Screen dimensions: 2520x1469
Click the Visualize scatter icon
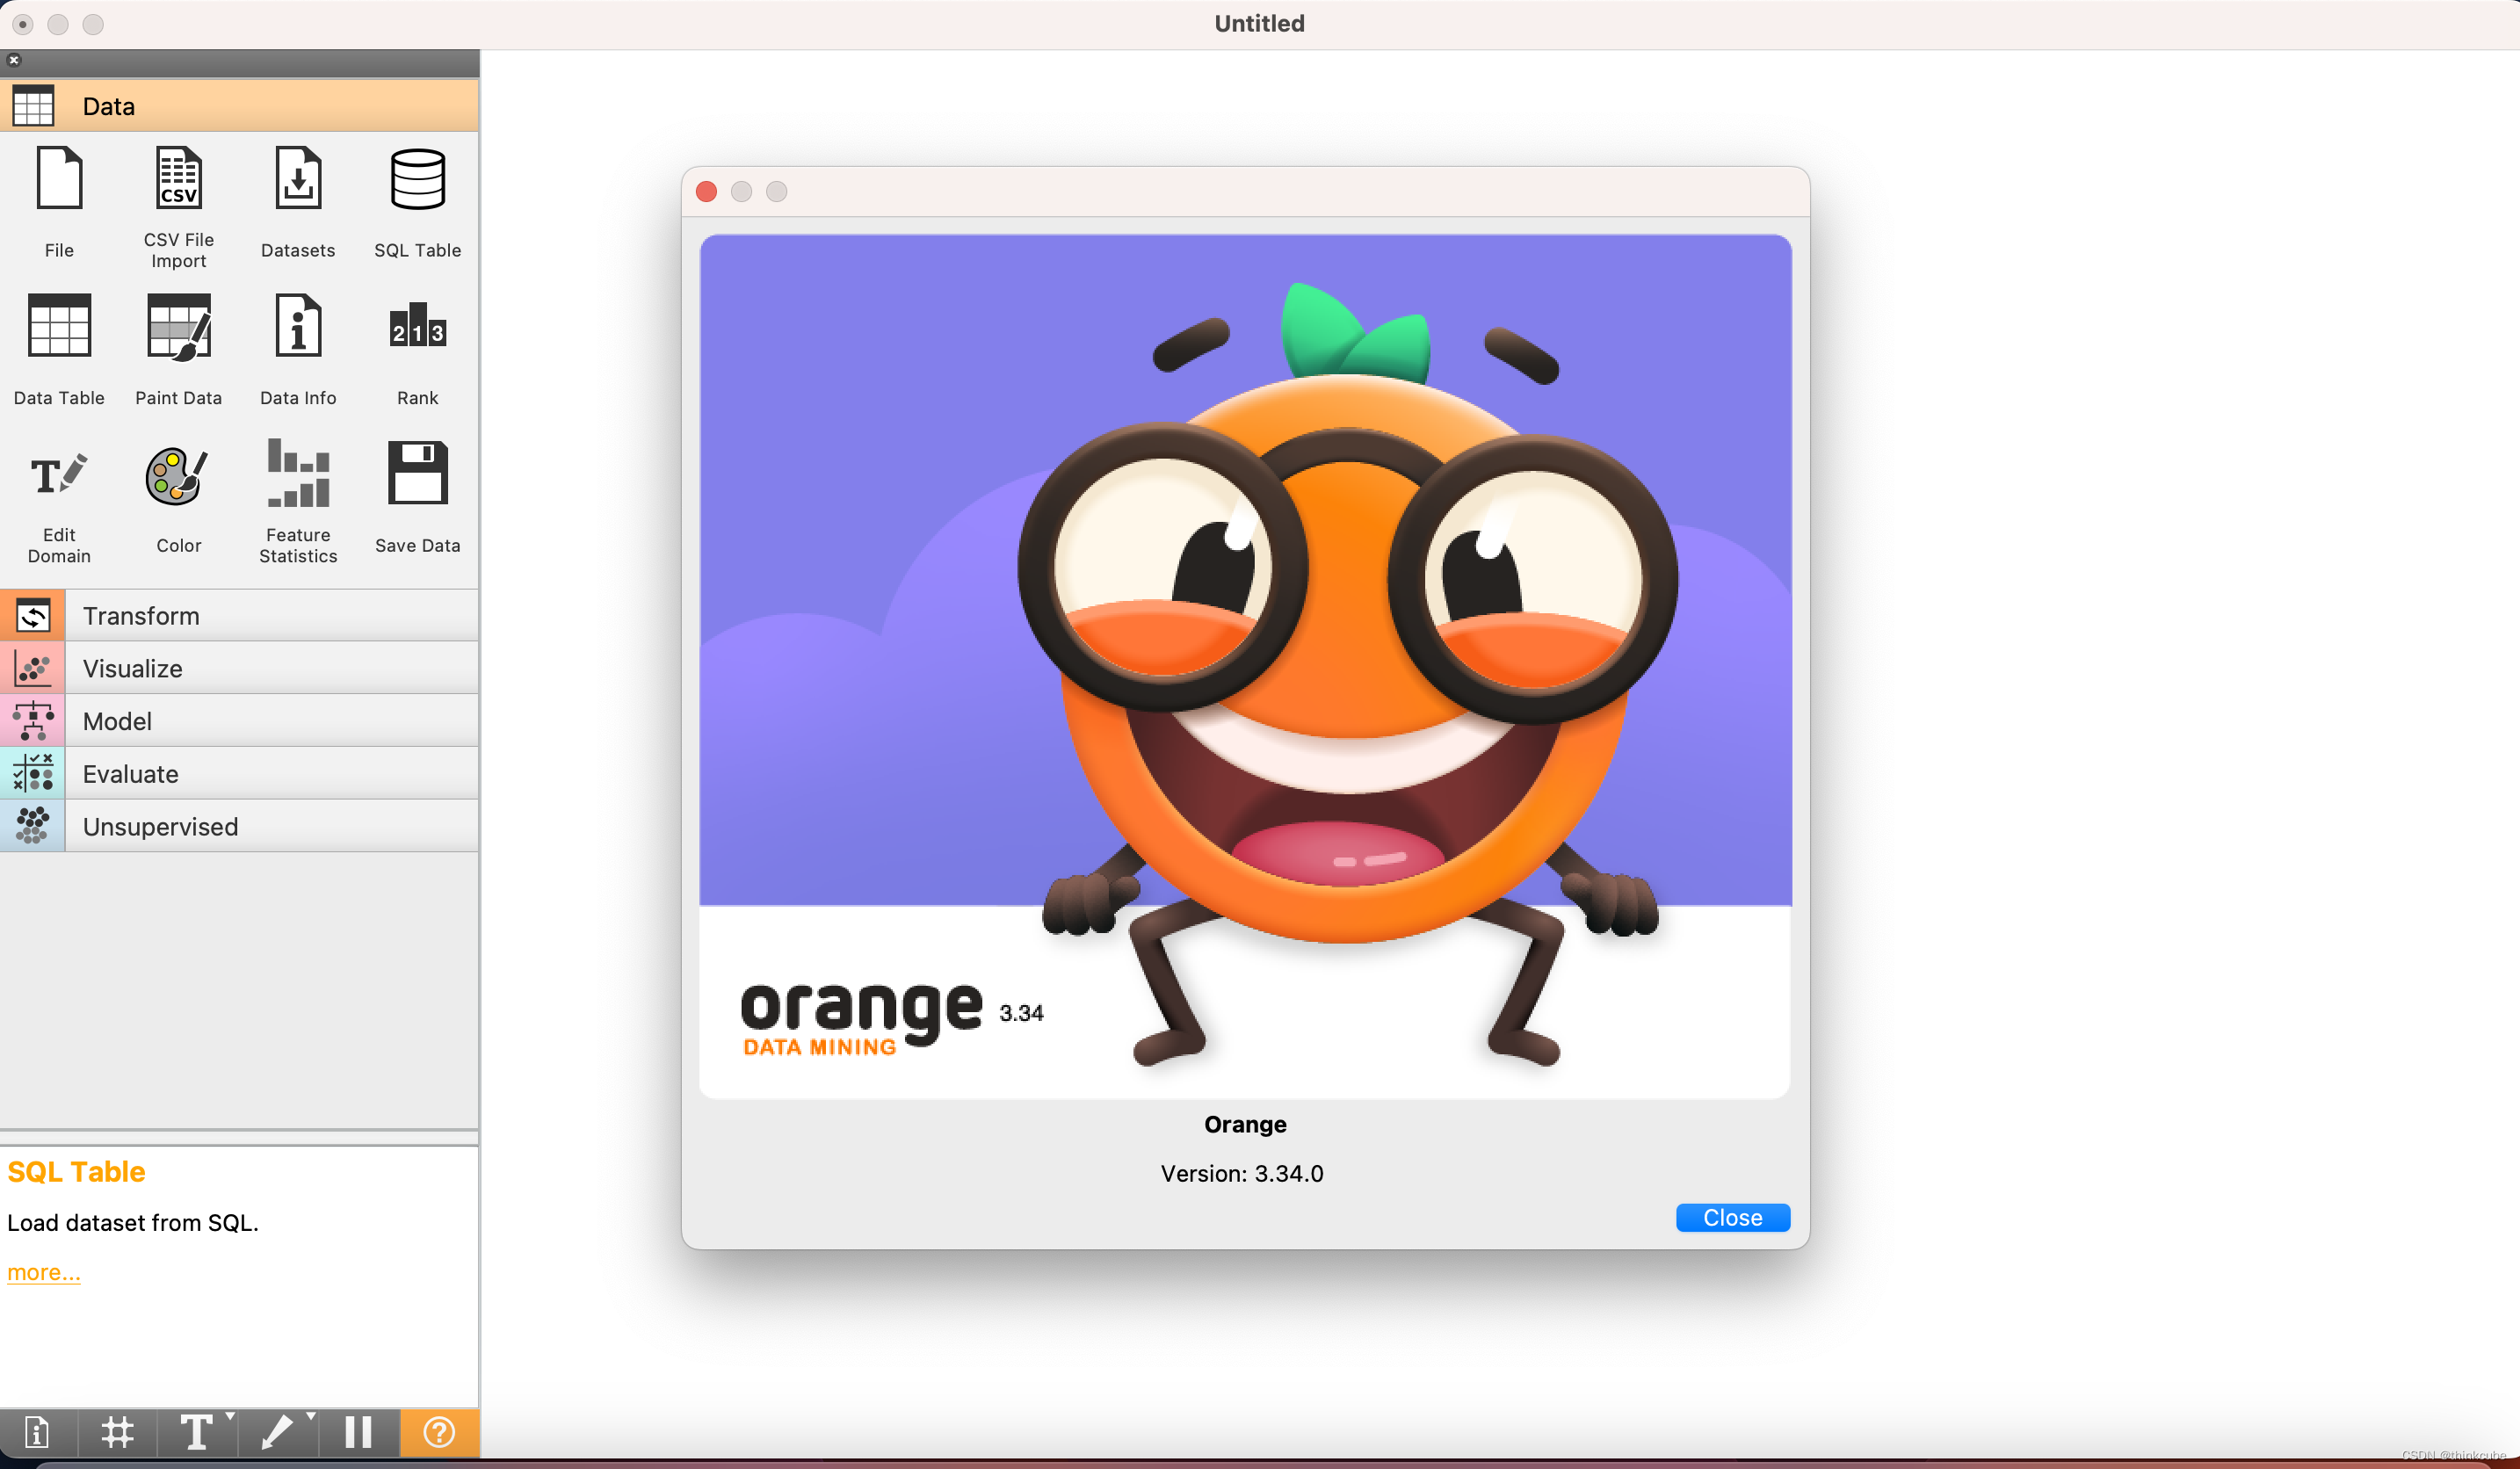[33, 668]
